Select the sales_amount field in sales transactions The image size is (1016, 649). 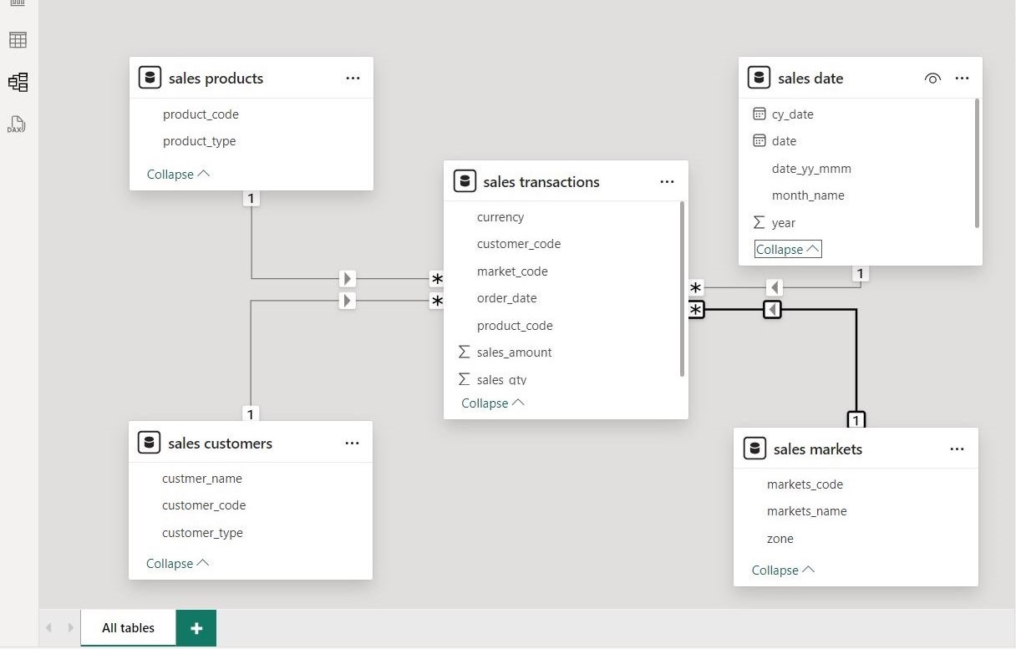(x=514, y=352)
